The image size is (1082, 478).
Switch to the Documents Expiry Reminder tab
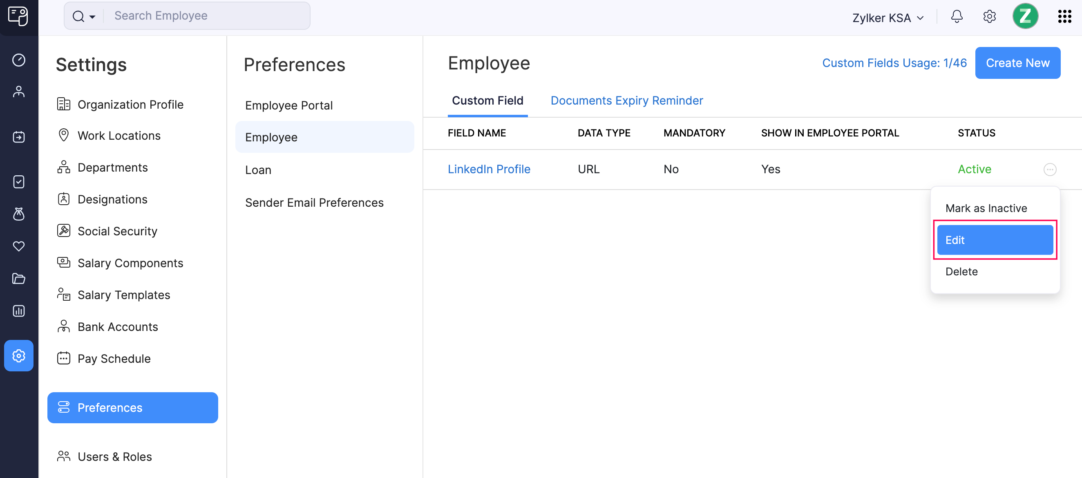click(626, 101)
